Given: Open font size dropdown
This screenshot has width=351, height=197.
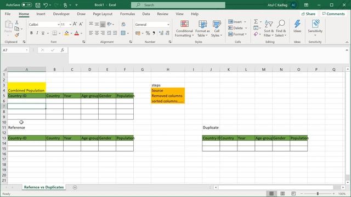Looking at the screenshot, I should (x=70, y=24).
